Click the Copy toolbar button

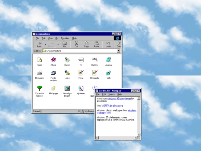[86, 45]
